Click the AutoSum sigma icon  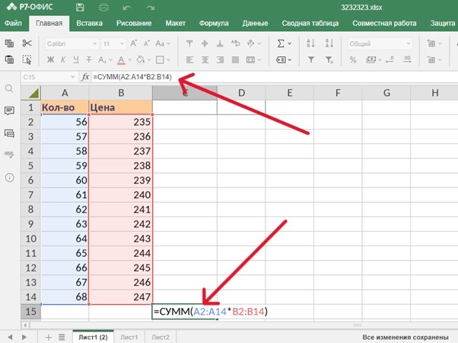pos(281,43)
